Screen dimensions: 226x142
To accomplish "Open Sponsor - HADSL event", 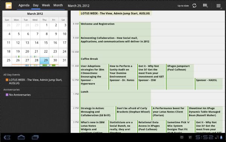I will click(209, 84).
